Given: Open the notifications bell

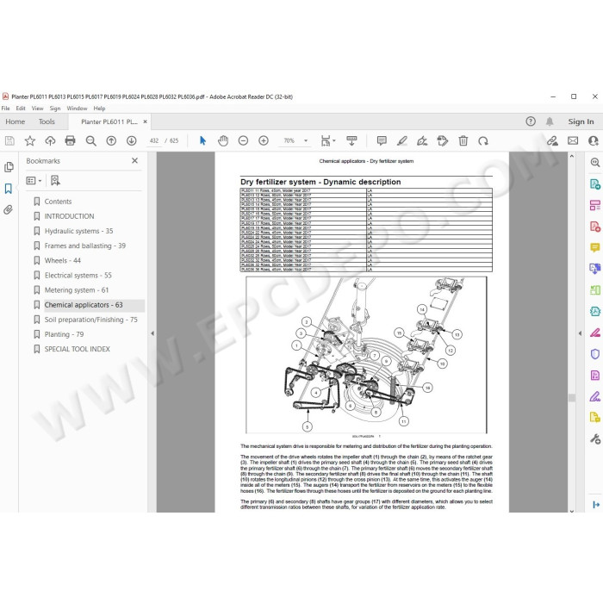Looking at the screenshot, I should pos(550,121).
